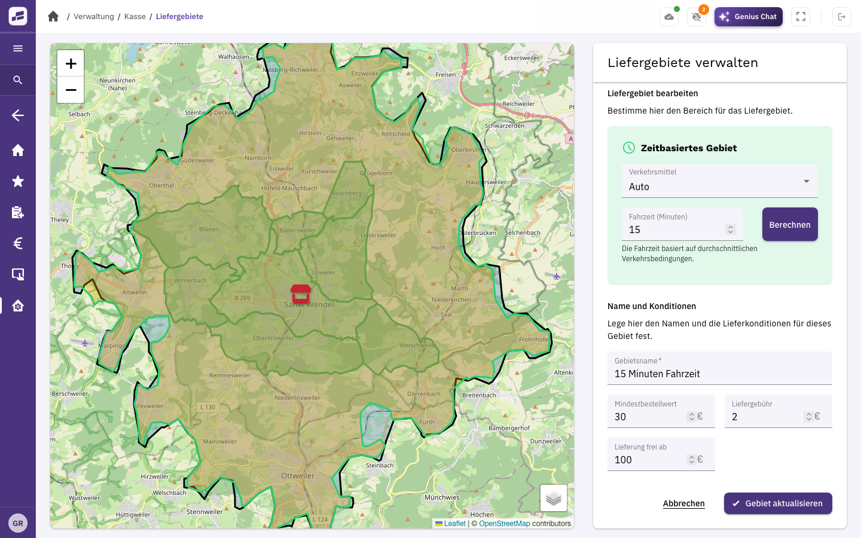
Task: Open the euro currency sidebar icon
Action: [x=18, y=243]
